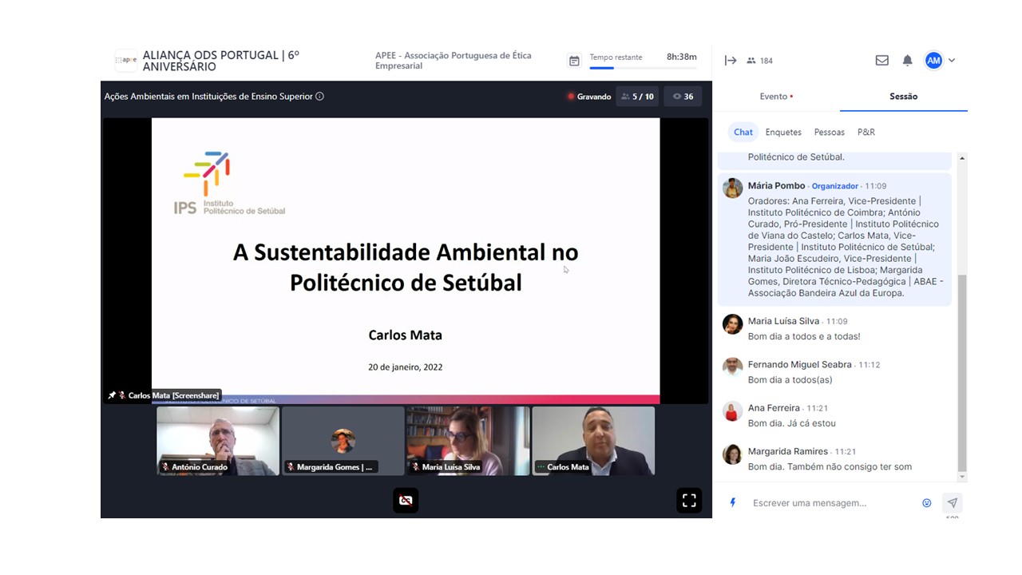Screen dimensions: 1022x575
Task: Open the notifications bell
Action: point(908,61)
